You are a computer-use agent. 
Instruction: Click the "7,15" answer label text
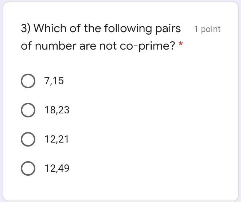[x=54, y=81]
